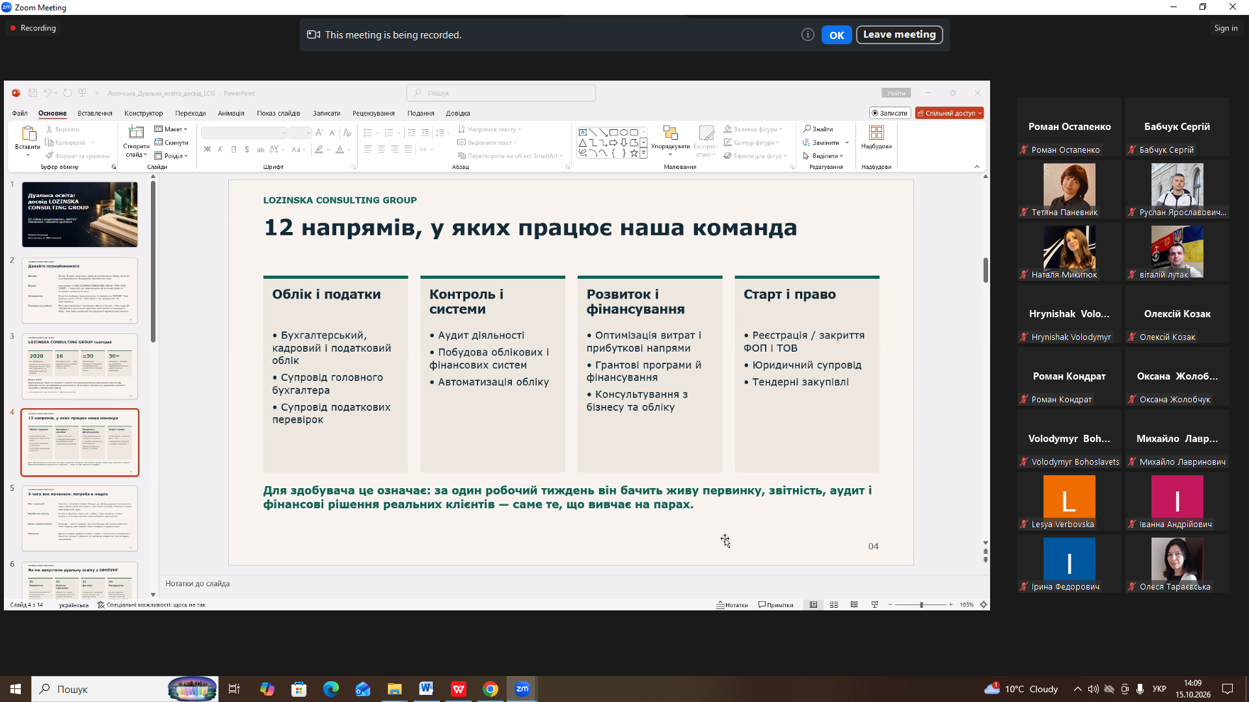The width and height of the screenshot is (1249, 702).
Task: Click Записати record button in PowerPoint
Action: (x=889, y=113)
